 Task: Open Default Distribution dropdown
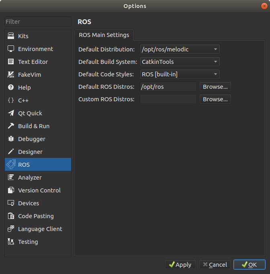[x=180, y=49]
